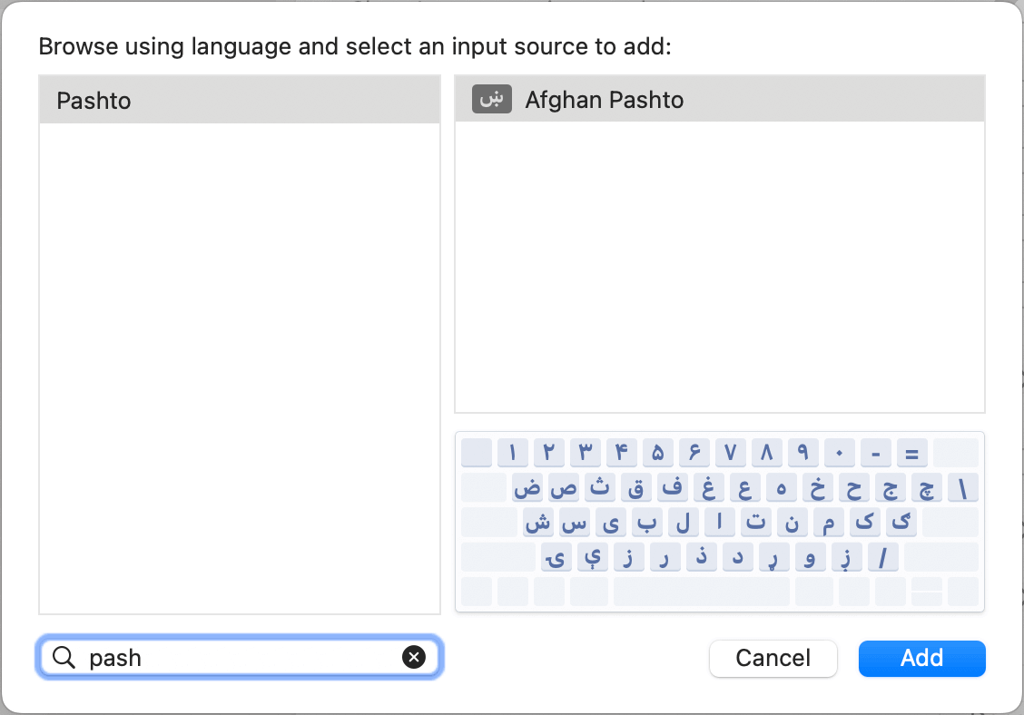Clear the search field with the X button
Screen dimensions: 1024x715
[414, 658]
